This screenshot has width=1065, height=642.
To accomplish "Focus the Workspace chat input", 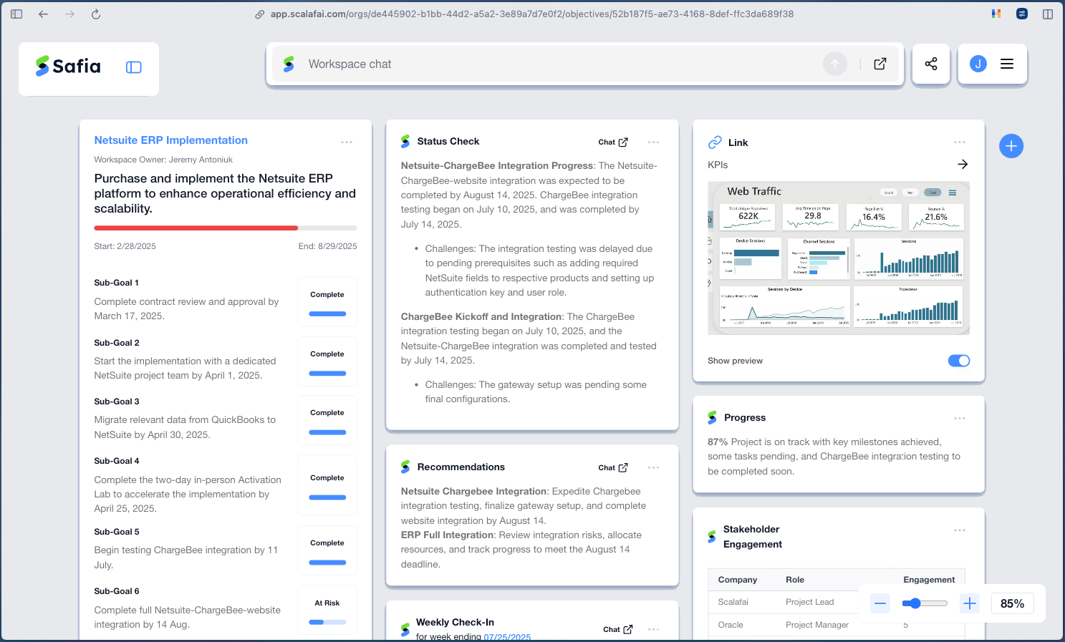I will [559, 64].
